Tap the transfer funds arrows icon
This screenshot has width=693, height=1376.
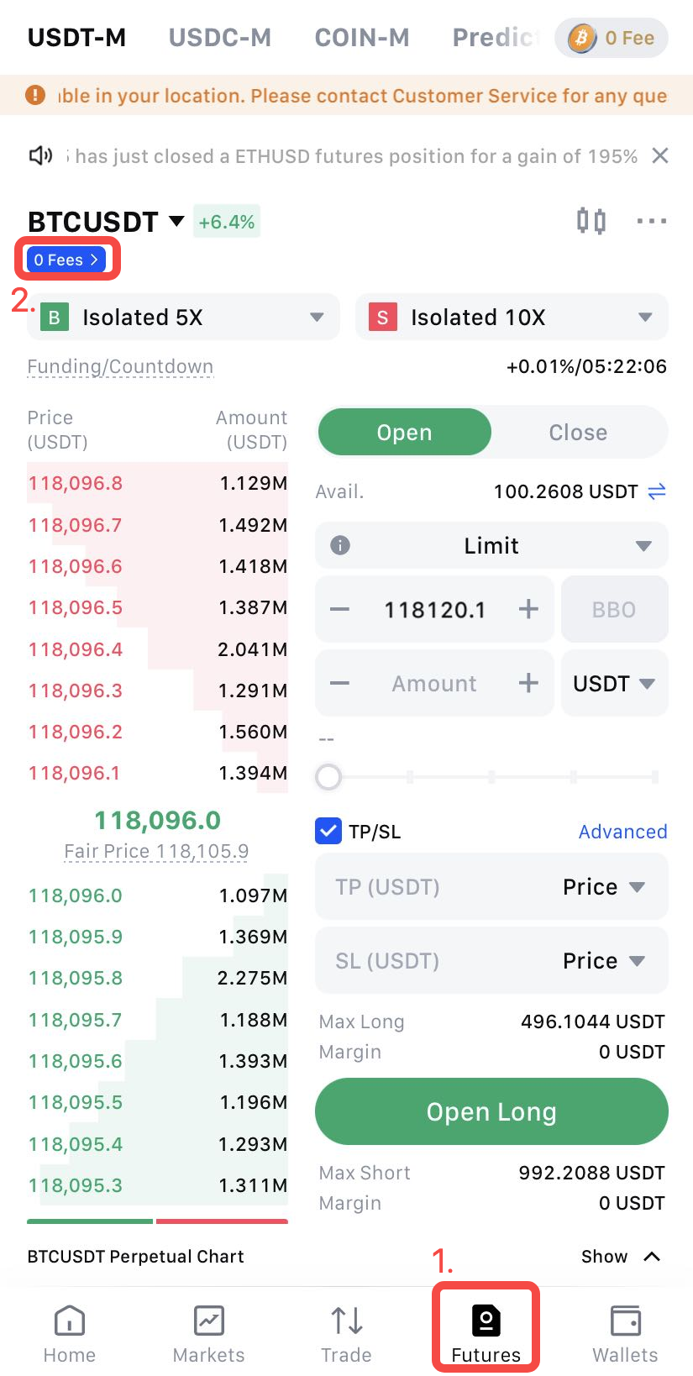pyautogui.click(x=657, y=491)
